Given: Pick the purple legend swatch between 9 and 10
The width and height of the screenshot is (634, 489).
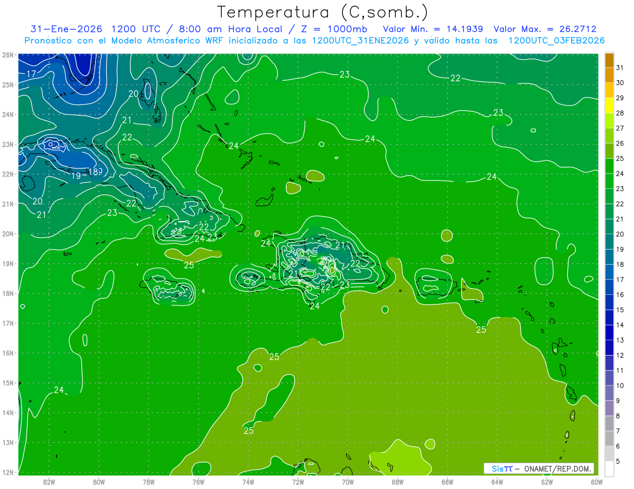Looking at the screenshot, I should tap(609, 393).
